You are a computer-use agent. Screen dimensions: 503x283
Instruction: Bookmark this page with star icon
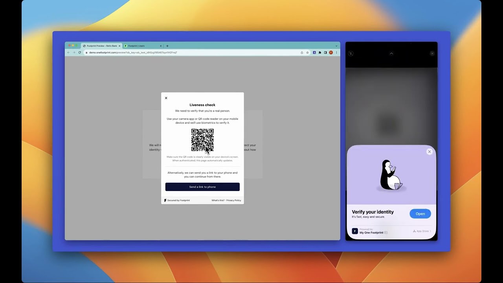click(x=307, y=52)
